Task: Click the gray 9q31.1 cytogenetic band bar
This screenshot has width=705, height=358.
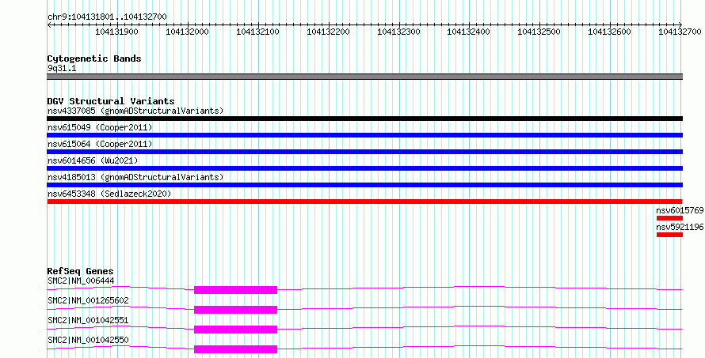Action: [x=364, y=77]
